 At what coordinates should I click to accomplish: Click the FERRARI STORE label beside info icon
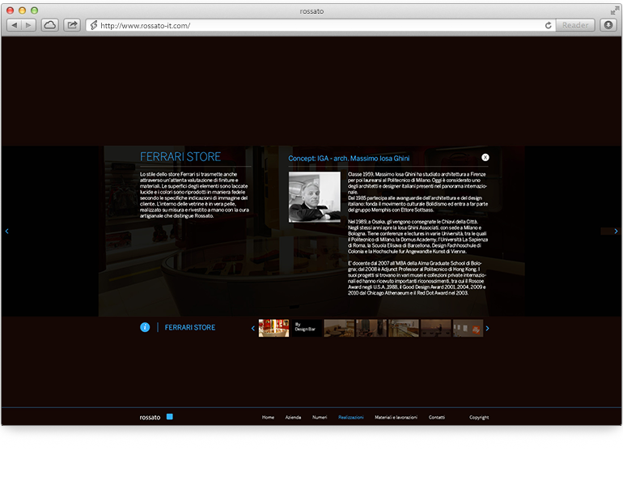point(190,327)
